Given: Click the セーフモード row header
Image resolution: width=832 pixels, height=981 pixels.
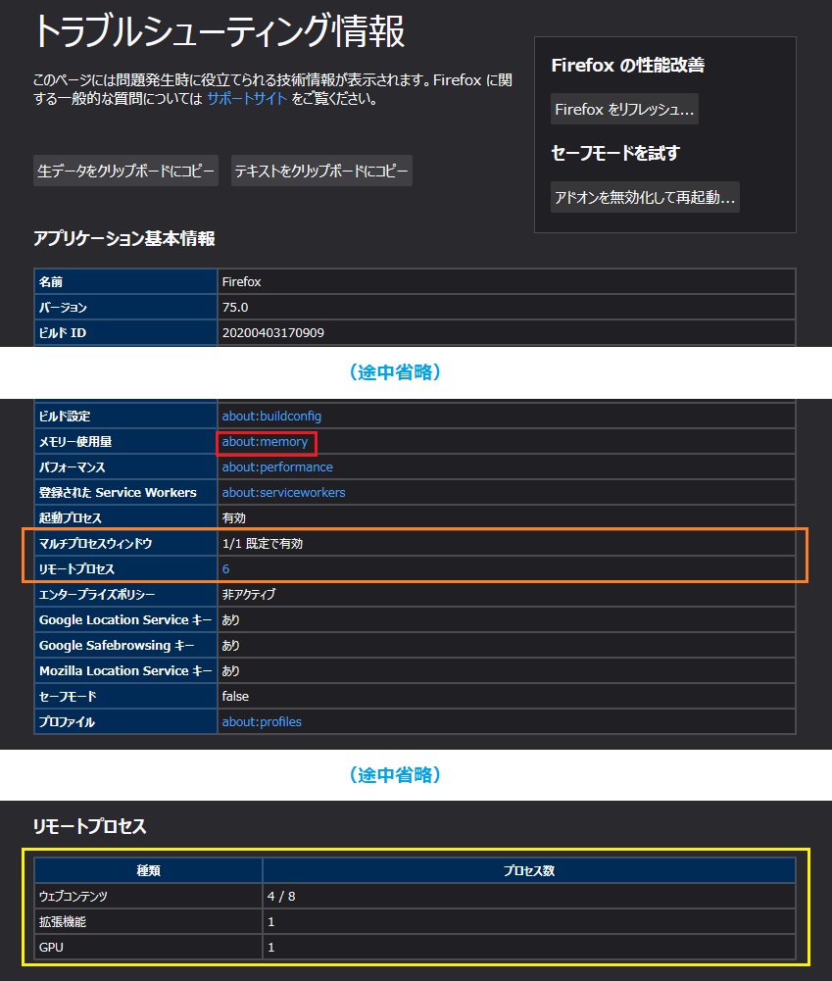Looking at the screenshot, I should pos(125,697).
